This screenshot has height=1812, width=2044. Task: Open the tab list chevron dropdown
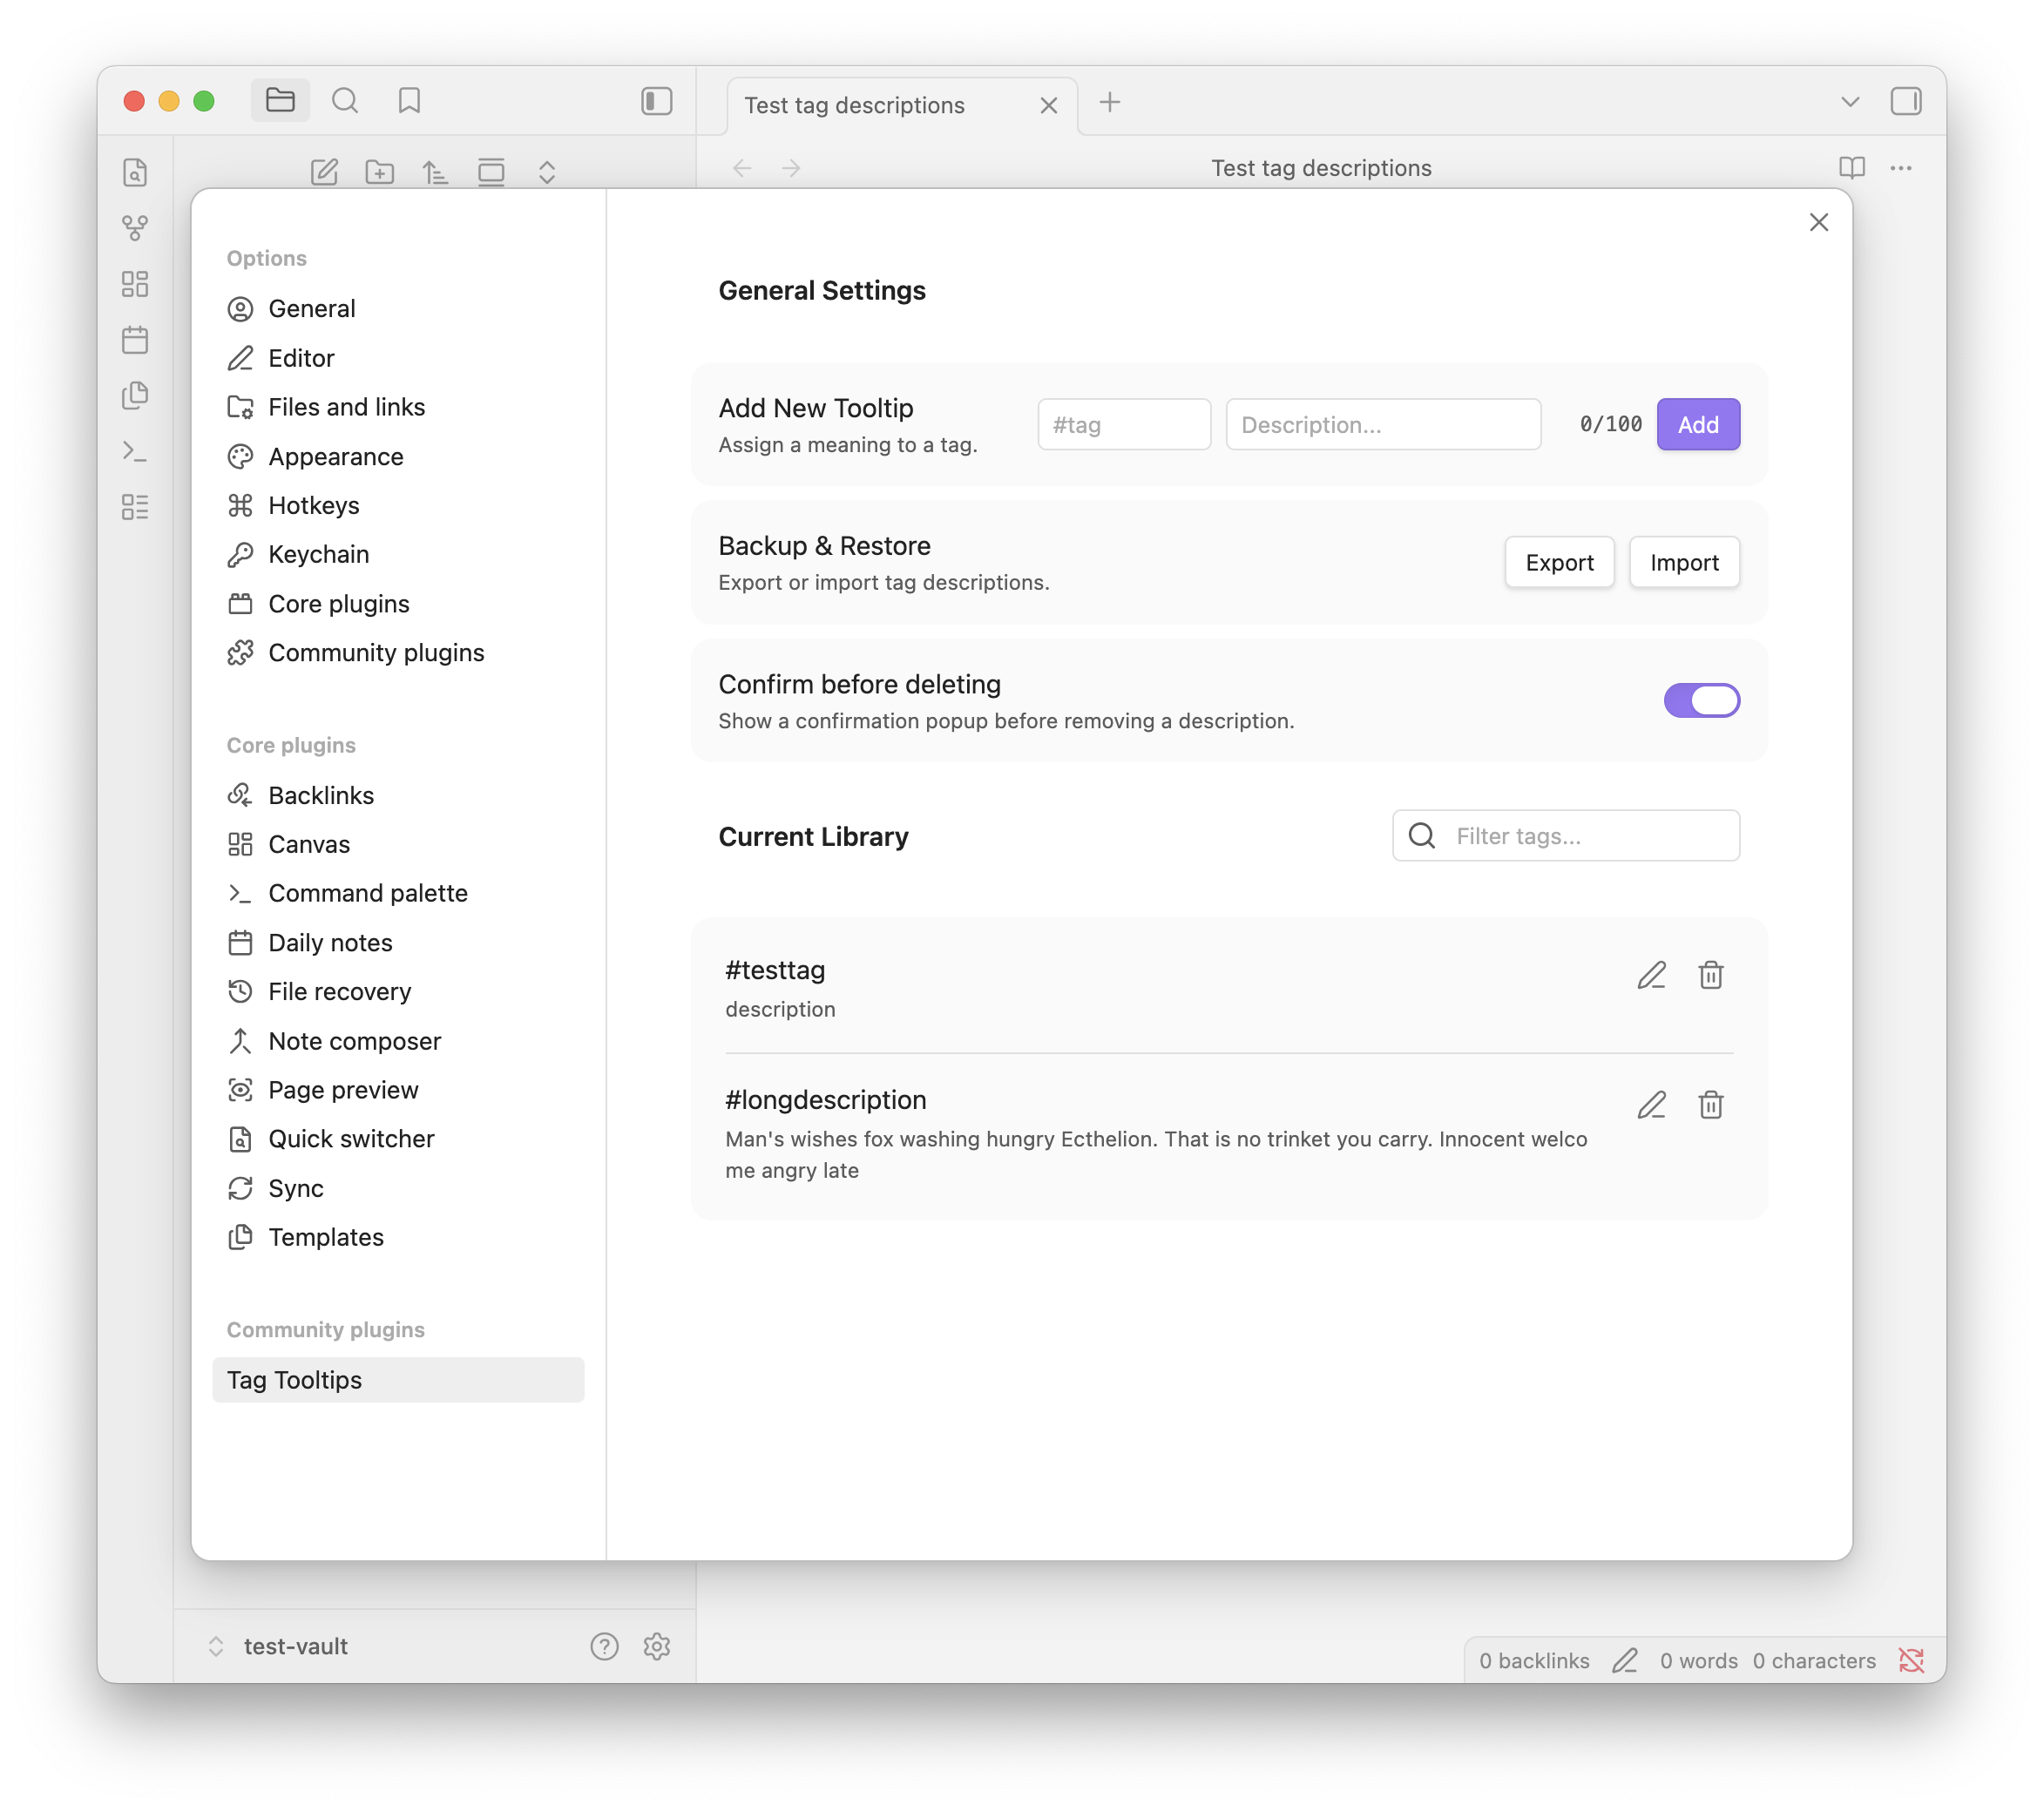1850,102
